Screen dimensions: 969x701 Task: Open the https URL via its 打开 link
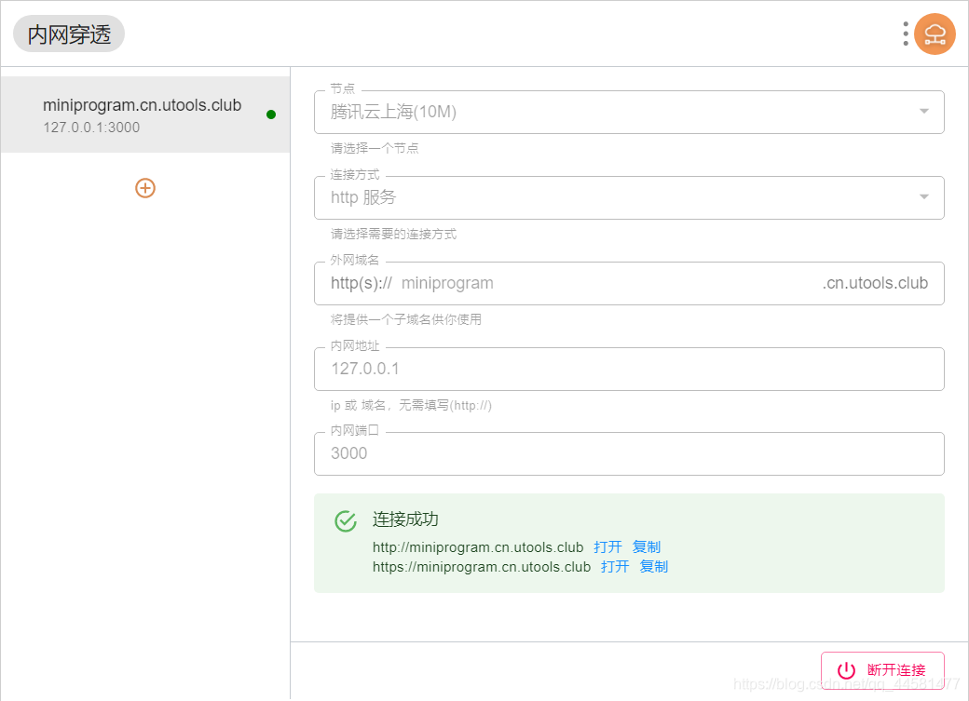614,566
